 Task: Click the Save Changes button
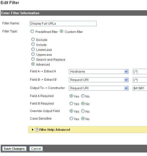(x=14, y=149)
